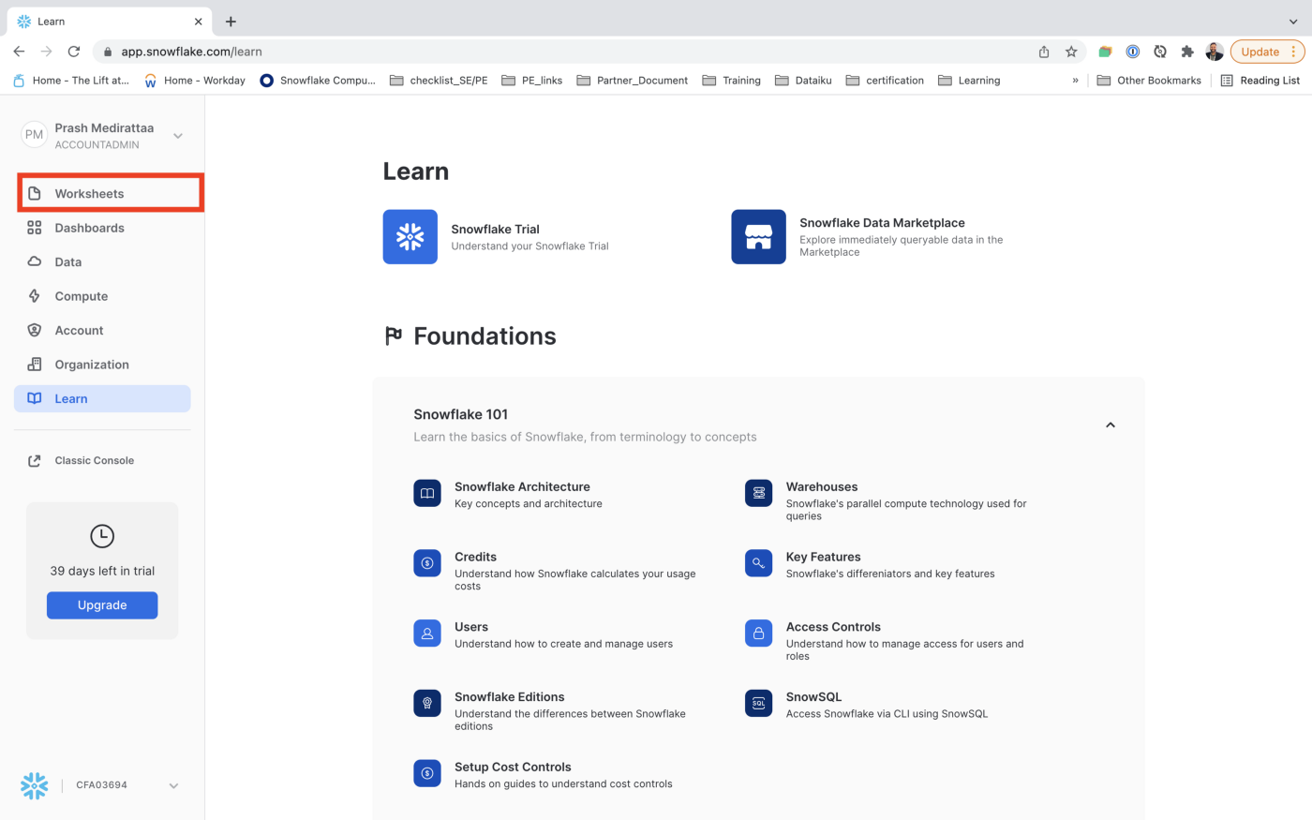
Task: Open the Snowflake Architecture topic
Action: [x=522, y=487]
